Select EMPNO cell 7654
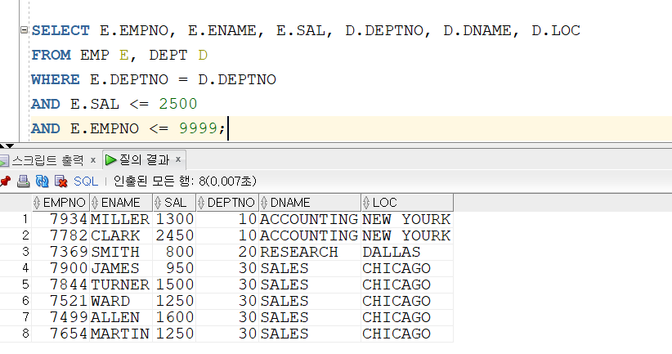 [x=60, y=333]
